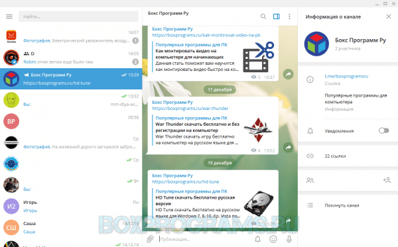Image resolution: width=398 pixels, height=247 pixels.
Task: Leave the channel via the leave channel button
Action: [342, 205]
